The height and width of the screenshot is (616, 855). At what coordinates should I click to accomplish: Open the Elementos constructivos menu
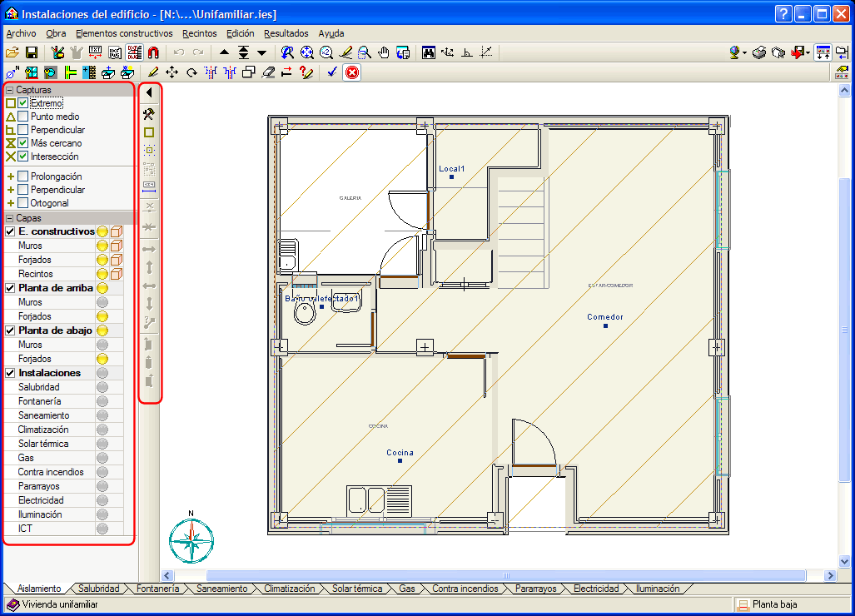click(124, 34)
